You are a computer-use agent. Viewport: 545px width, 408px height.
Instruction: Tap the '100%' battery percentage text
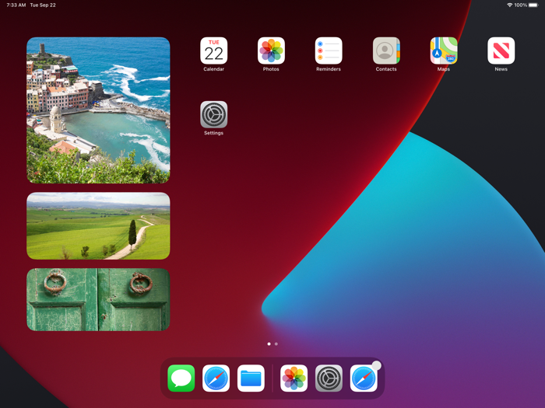point(521,5)
